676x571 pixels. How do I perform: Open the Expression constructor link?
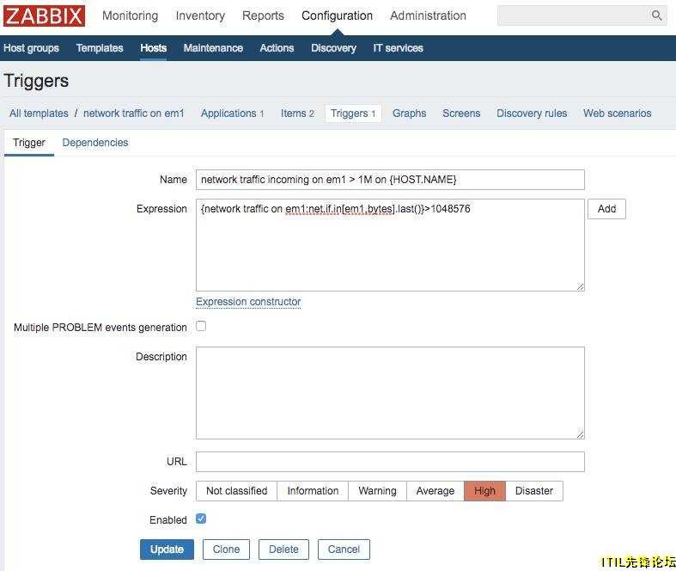coord(248,302)
